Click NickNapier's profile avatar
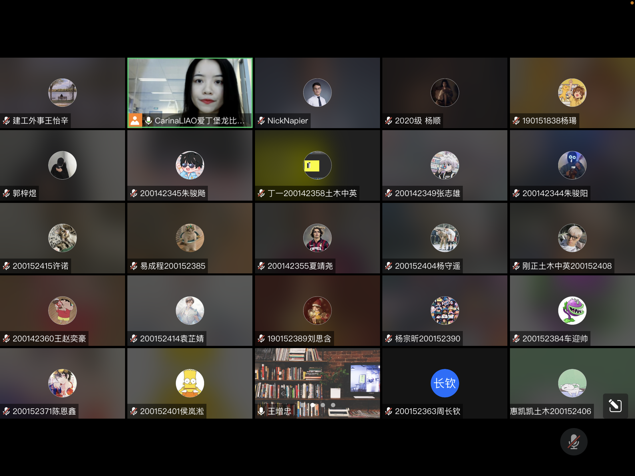This screenshot has height=476, width=635. click(x=317, y=93)
